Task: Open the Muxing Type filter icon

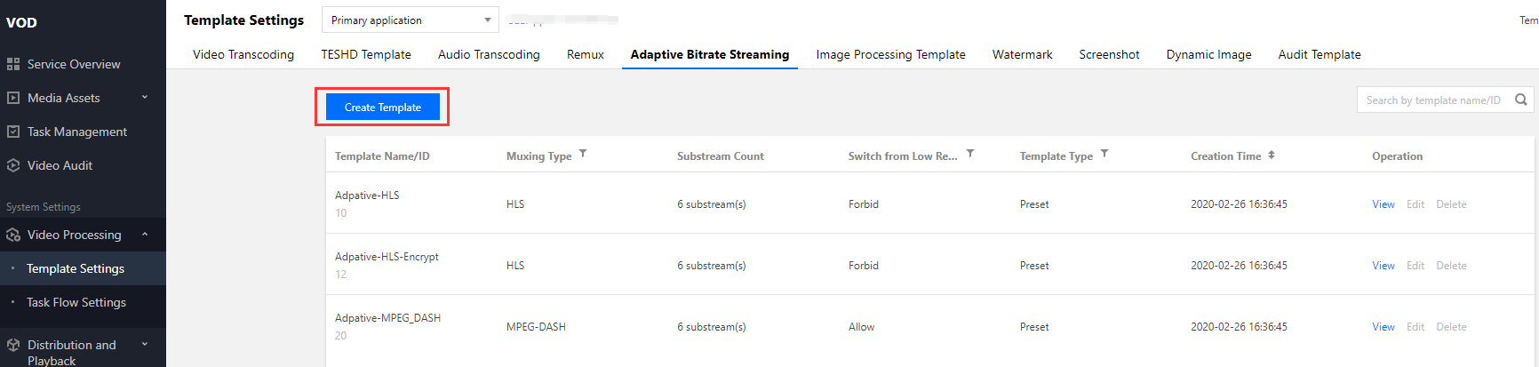Action: click(x=583, y=154)
